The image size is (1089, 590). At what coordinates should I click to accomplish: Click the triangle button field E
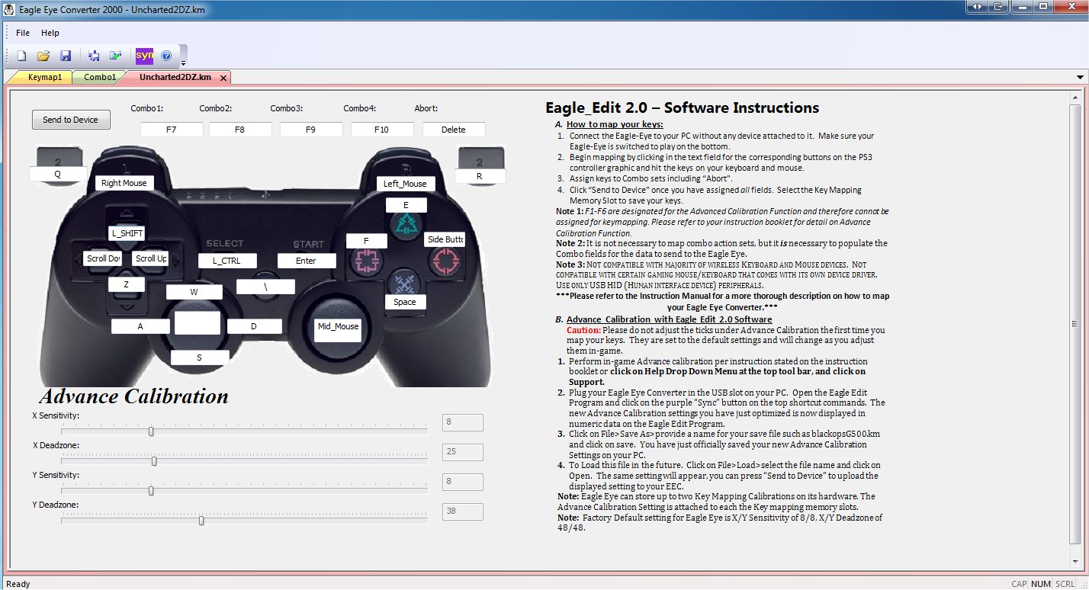point(406,205)
